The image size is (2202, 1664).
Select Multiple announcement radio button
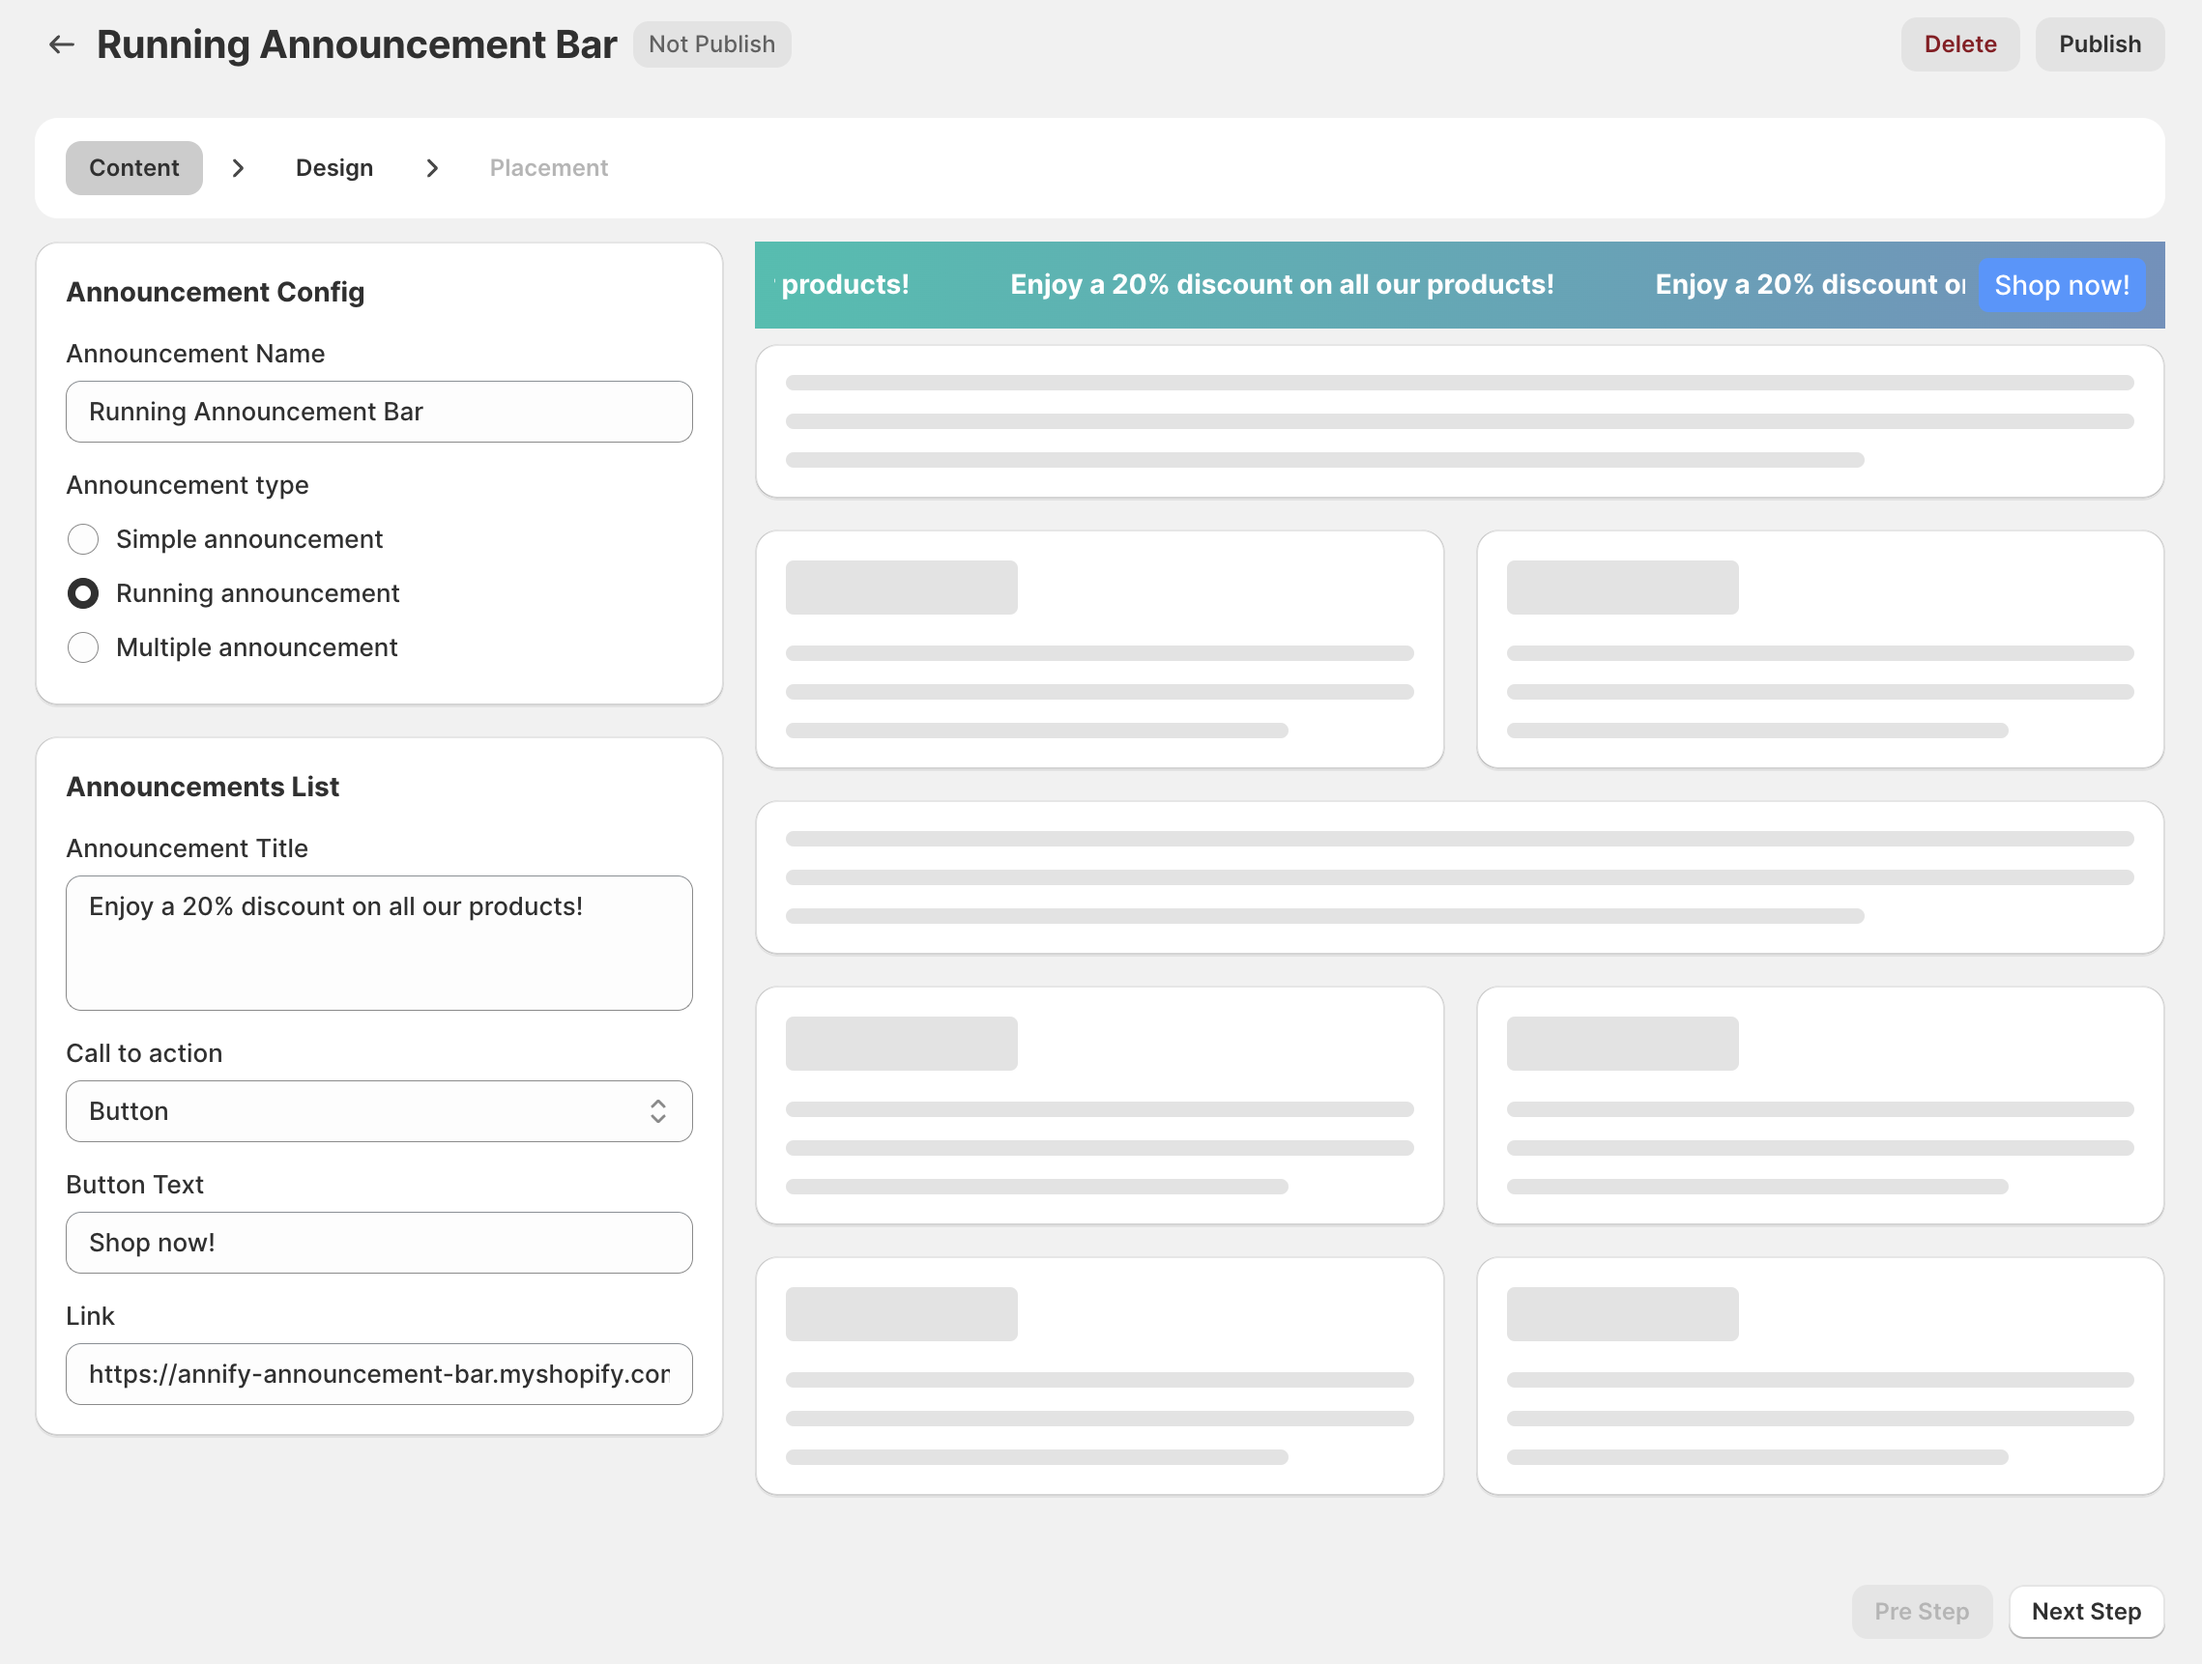tap(84, 647)
